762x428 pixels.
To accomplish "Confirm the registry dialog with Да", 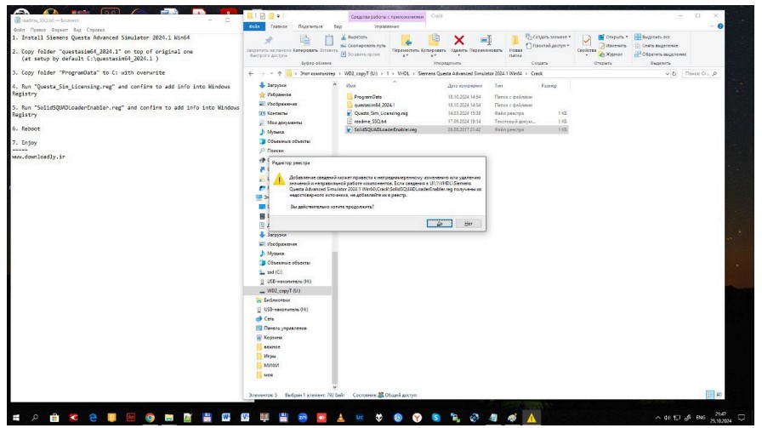I will (x=439, y=223).
